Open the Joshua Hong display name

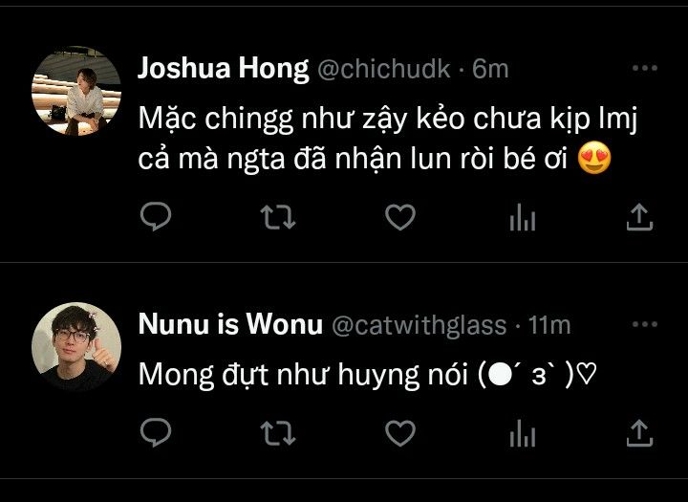[x=224, y=69]
